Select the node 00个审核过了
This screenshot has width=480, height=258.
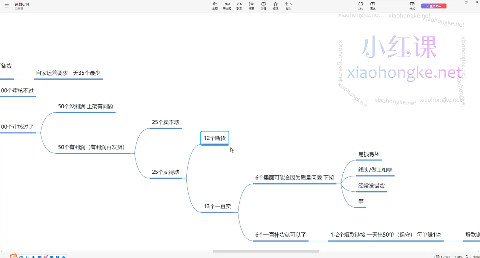(x=17, y=127)
